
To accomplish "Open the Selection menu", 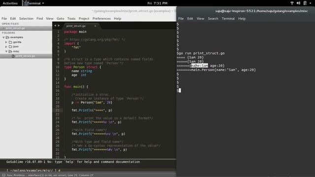I will pos(26,19).
